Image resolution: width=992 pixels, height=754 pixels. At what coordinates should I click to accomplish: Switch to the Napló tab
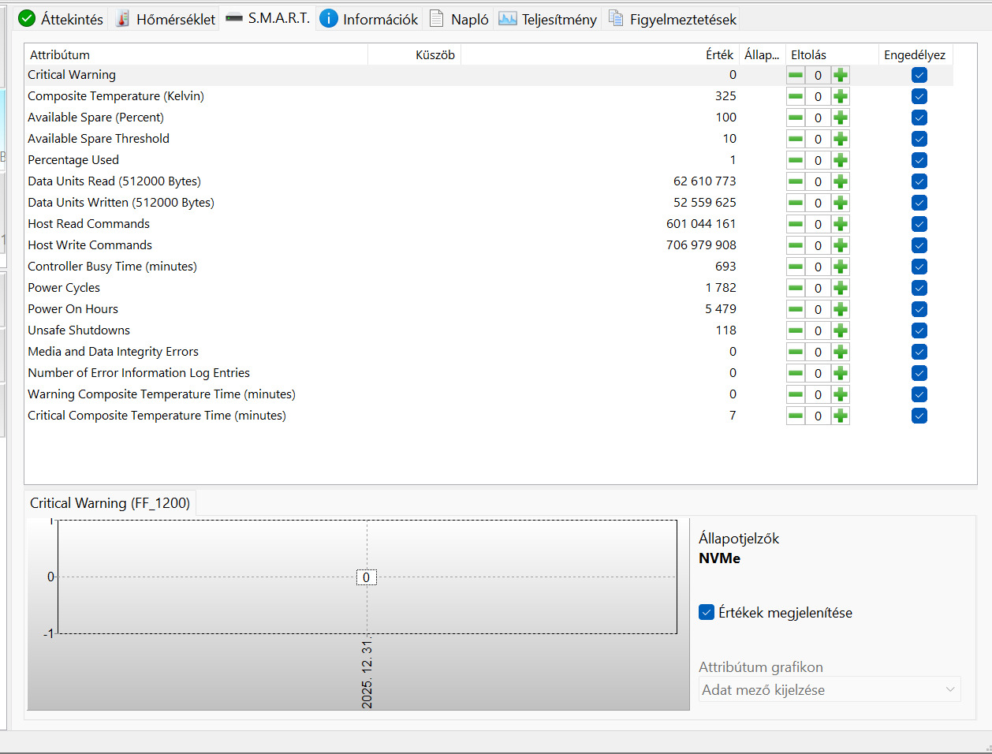459,19
